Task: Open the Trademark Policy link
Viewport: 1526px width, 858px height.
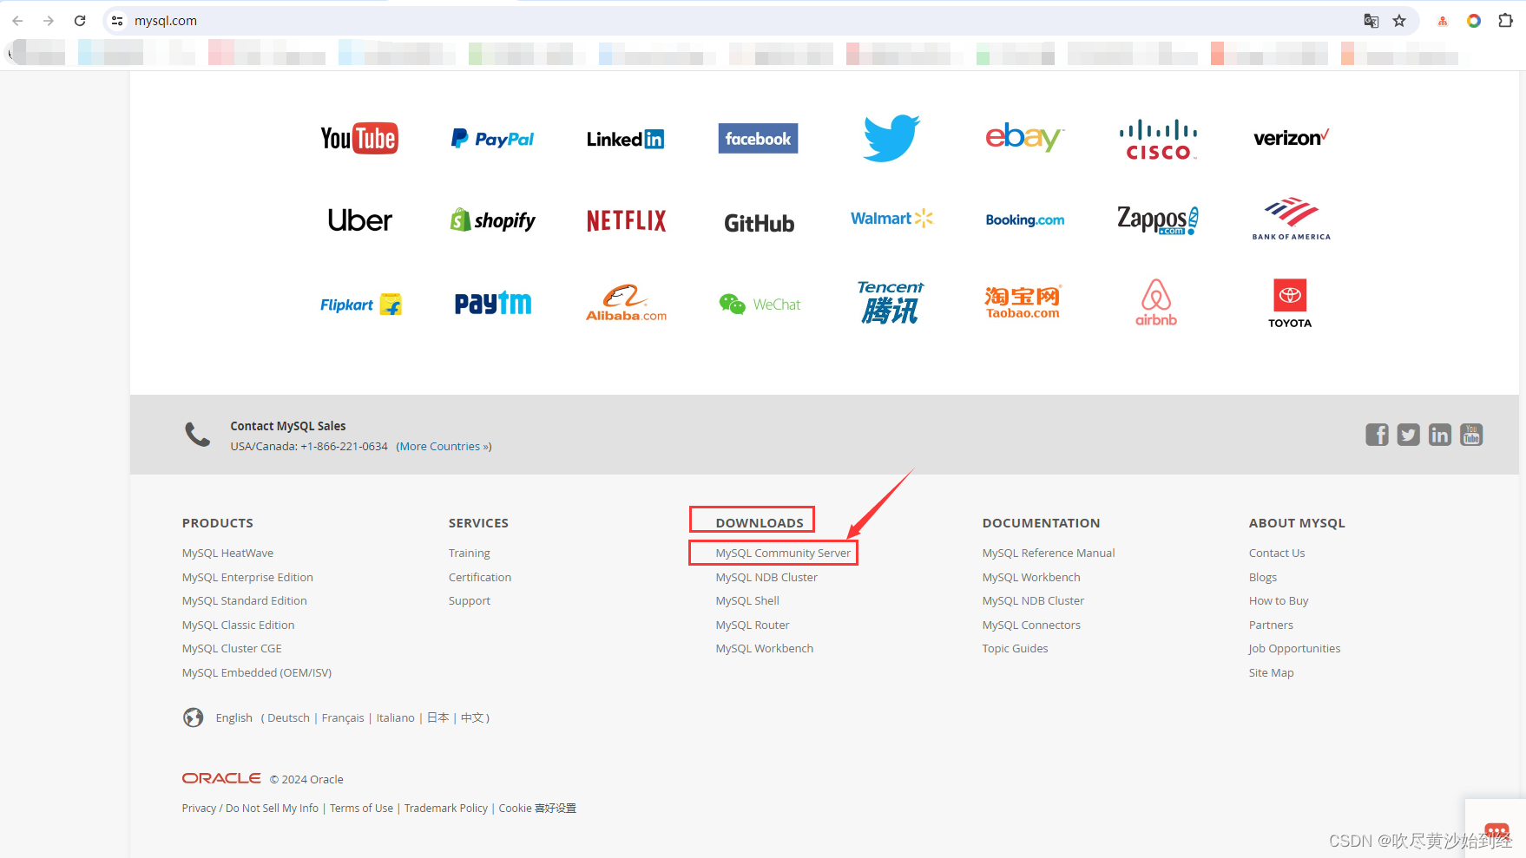Action: click(x=446, y=808)
